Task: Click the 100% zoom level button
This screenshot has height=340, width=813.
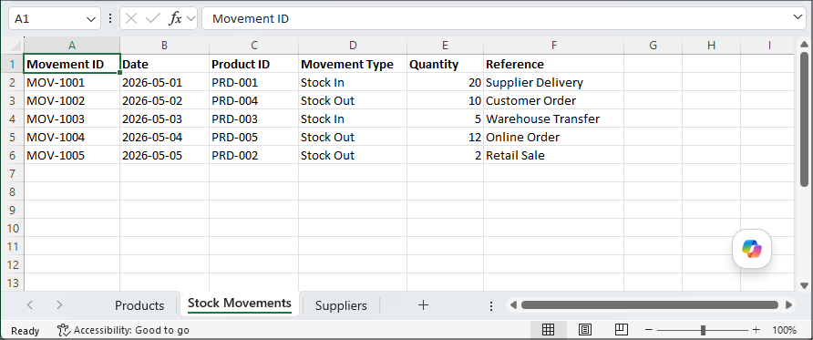Action: (784, 330)
